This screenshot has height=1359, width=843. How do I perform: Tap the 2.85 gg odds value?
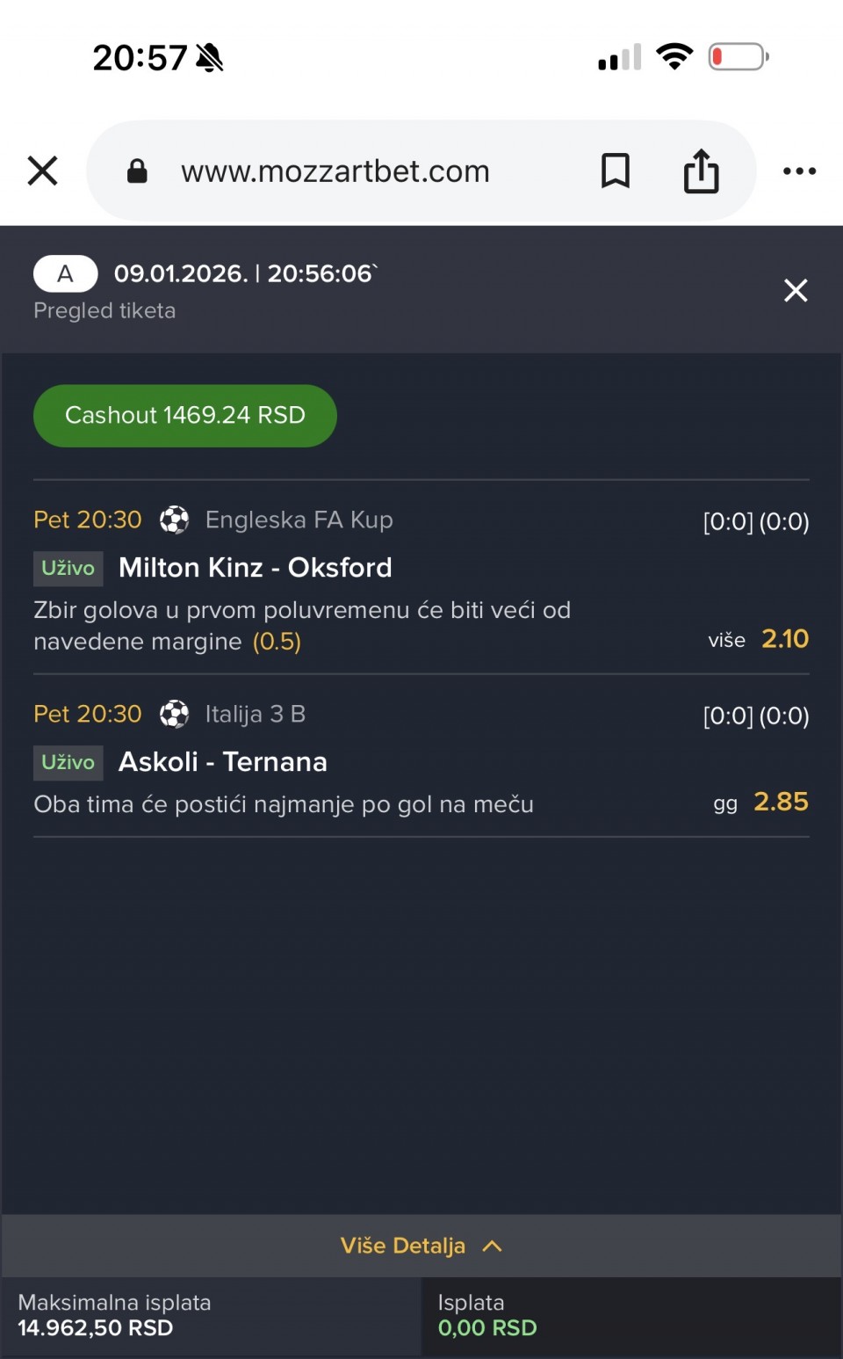(x=781, y=802)
